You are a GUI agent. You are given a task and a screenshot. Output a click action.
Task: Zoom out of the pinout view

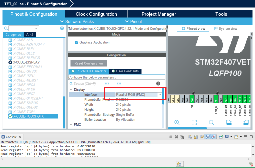[211, 122]
